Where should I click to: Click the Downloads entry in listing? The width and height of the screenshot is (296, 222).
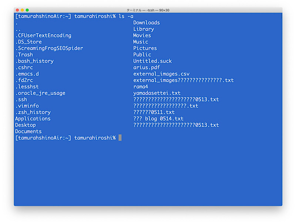click(147, 23)
